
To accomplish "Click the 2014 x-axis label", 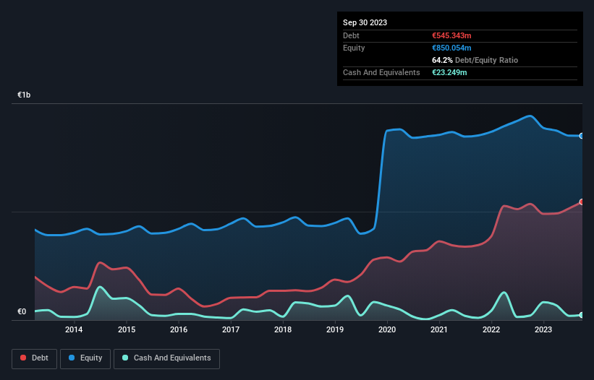I will point(74,329).
